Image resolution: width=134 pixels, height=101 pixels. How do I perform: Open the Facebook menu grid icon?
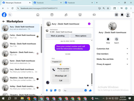(116, 15)
